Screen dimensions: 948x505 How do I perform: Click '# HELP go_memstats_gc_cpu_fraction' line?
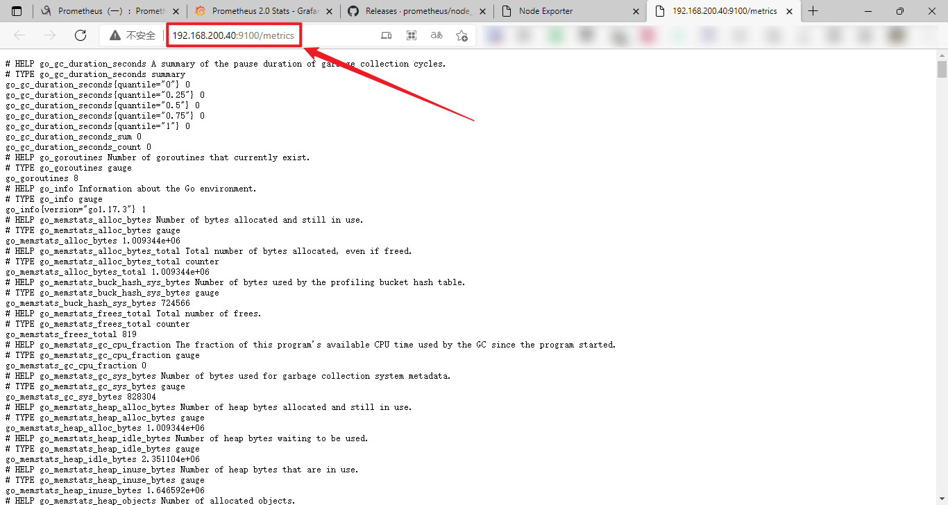coord(311,345)
